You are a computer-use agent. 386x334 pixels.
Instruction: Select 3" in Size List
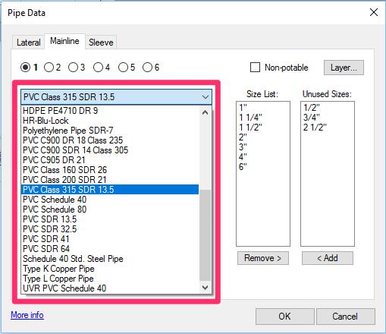point(263,147)
